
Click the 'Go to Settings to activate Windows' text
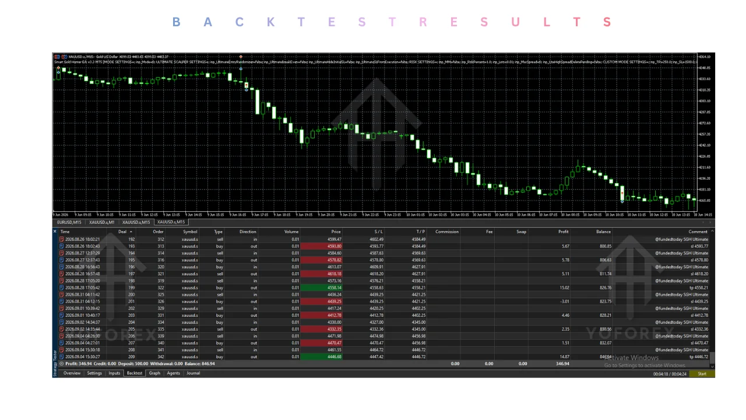645,366
